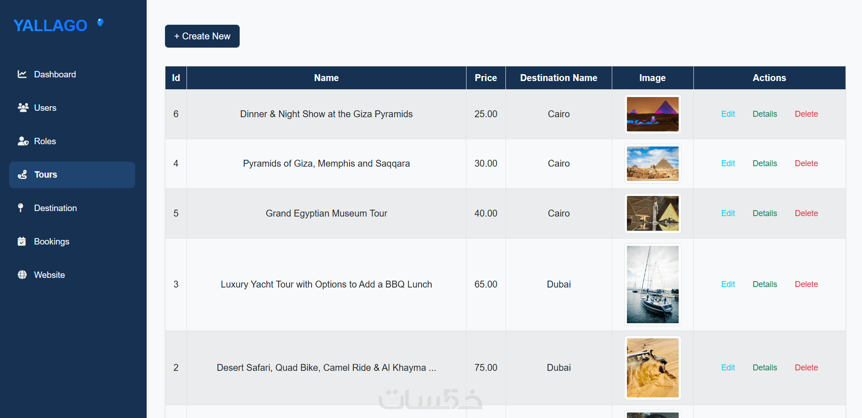Open the Dashboard menu item
Image resolution: width=862 pixels, height=418 pixels.
55,74
